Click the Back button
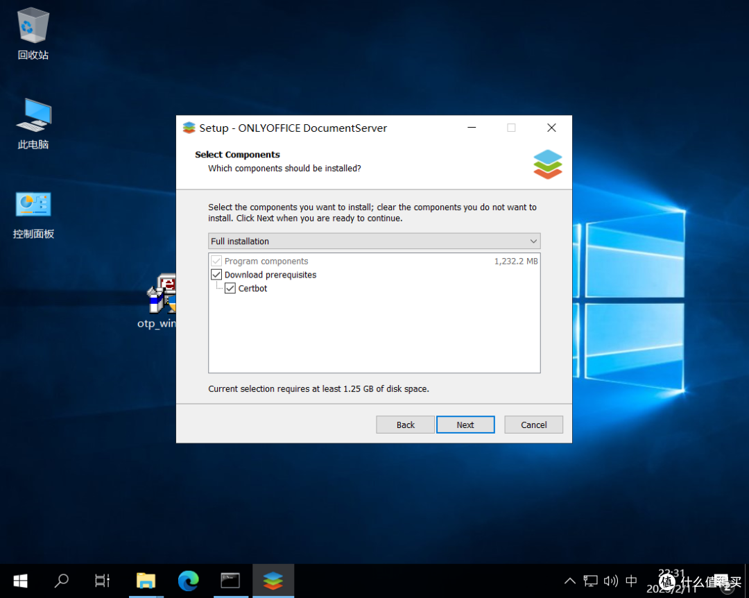The image size is (749, 598). click(405, 425)
